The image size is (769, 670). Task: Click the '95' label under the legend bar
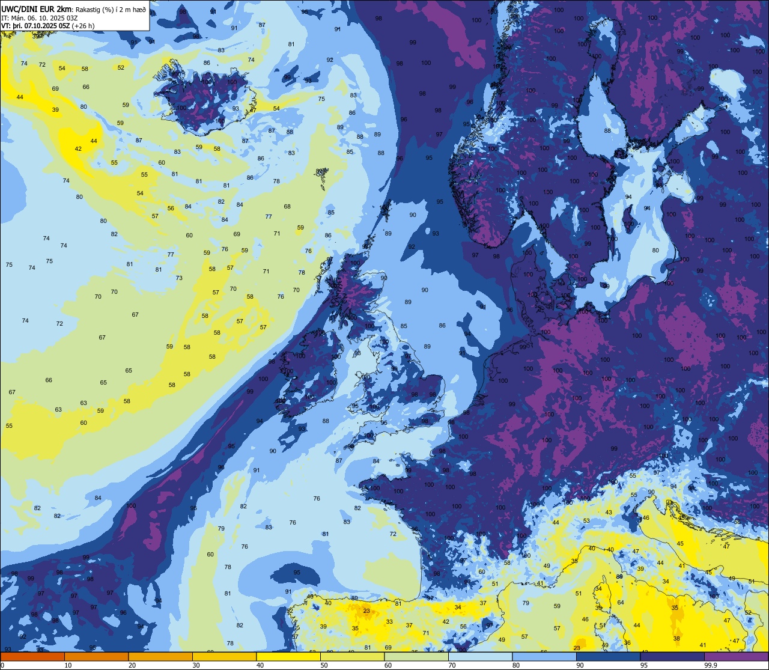click(644, 665)
